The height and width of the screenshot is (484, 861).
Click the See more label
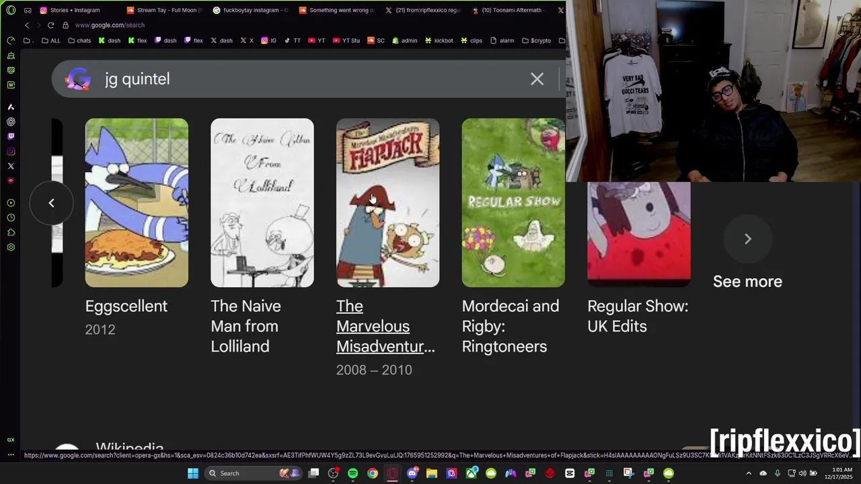click(x=747, y=282)
